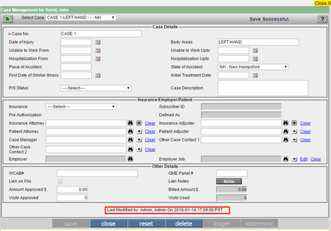The image size is (331, 231).
Task: Open the Select Case dropdown
Action: tap(81, 17)
